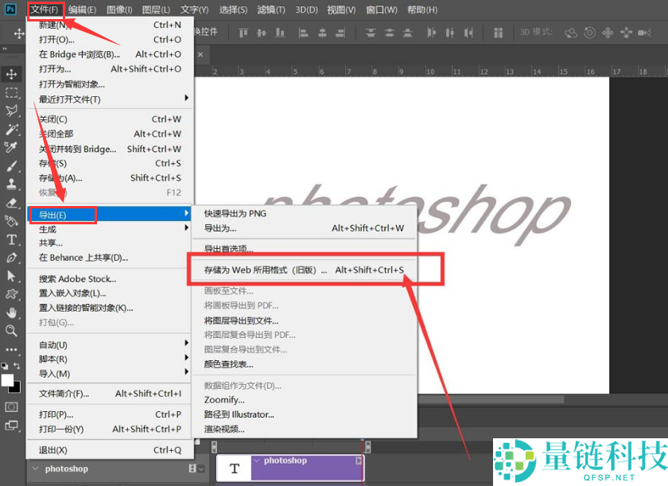Click 快速导出为 PNG
The height and width of the screenshot is (486, 668).
pos(235,213)
